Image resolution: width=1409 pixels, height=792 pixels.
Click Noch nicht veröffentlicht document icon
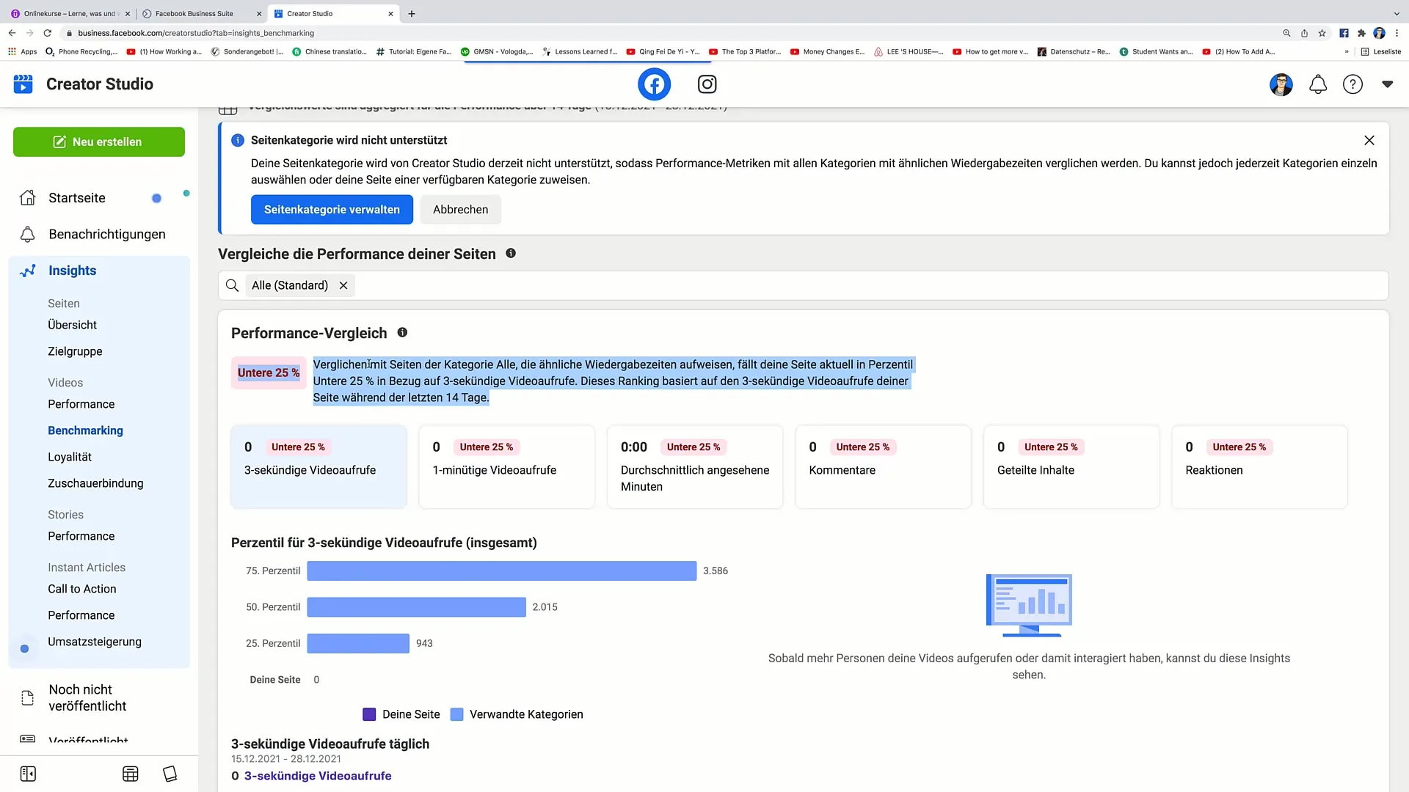click(x=27, y=697)
